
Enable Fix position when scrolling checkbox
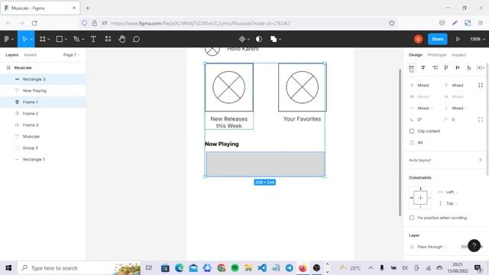coord(412,218)
